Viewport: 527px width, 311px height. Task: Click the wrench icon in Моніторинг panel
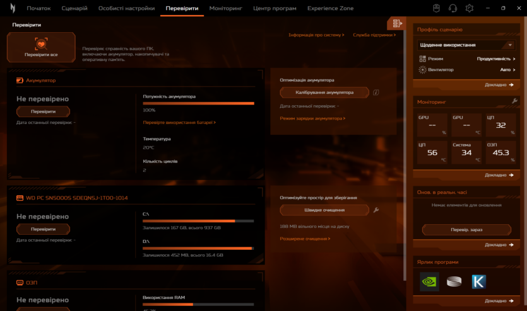coord(514,101)
